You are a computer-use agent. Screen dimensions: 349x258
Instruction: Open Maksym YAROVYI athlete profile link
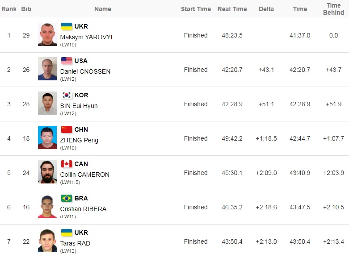pos(86,37)
